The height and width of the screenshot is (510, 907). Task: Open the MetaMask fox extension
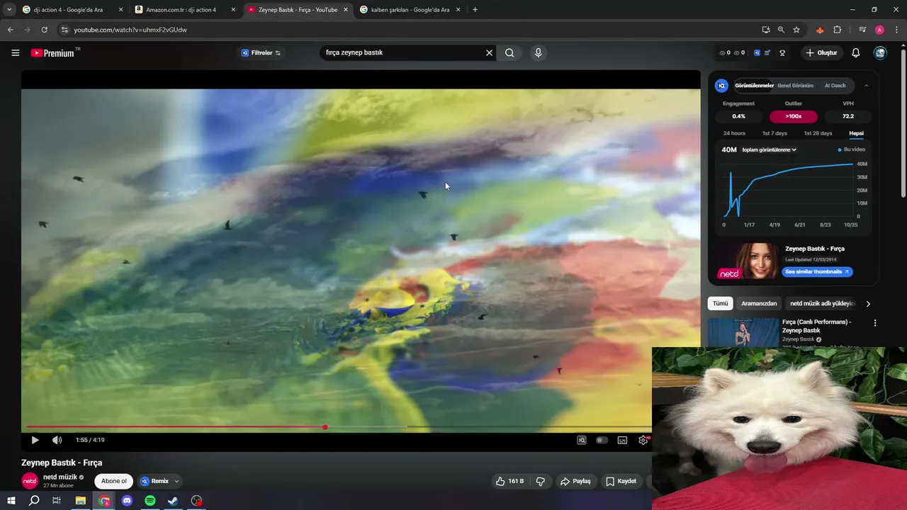click(820, 30)
